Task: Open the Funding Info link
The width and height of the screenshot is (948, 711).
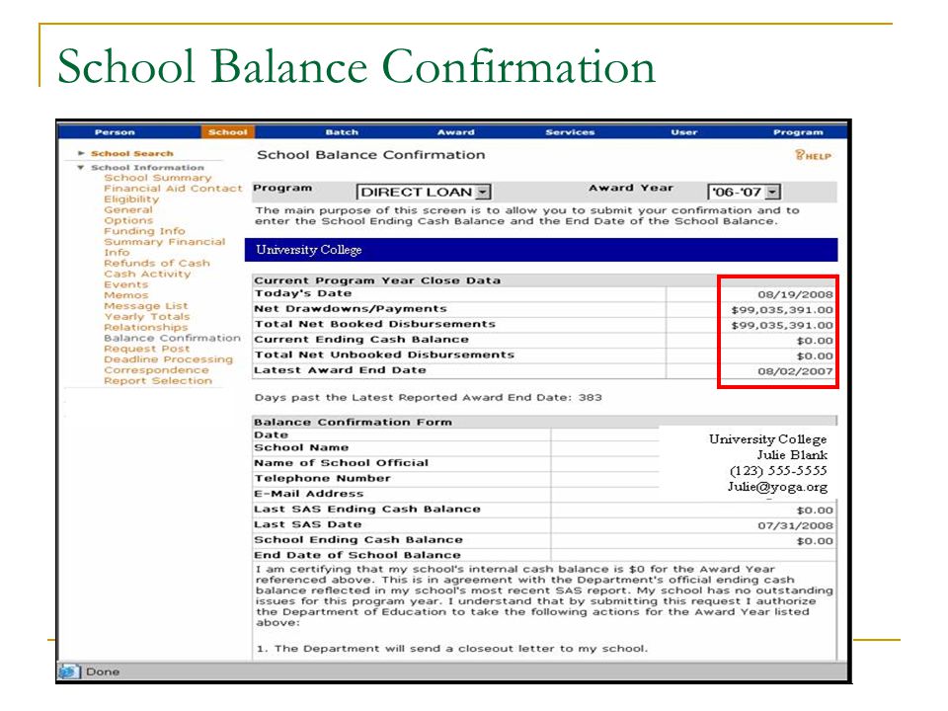Action: [x=144, y=231]
